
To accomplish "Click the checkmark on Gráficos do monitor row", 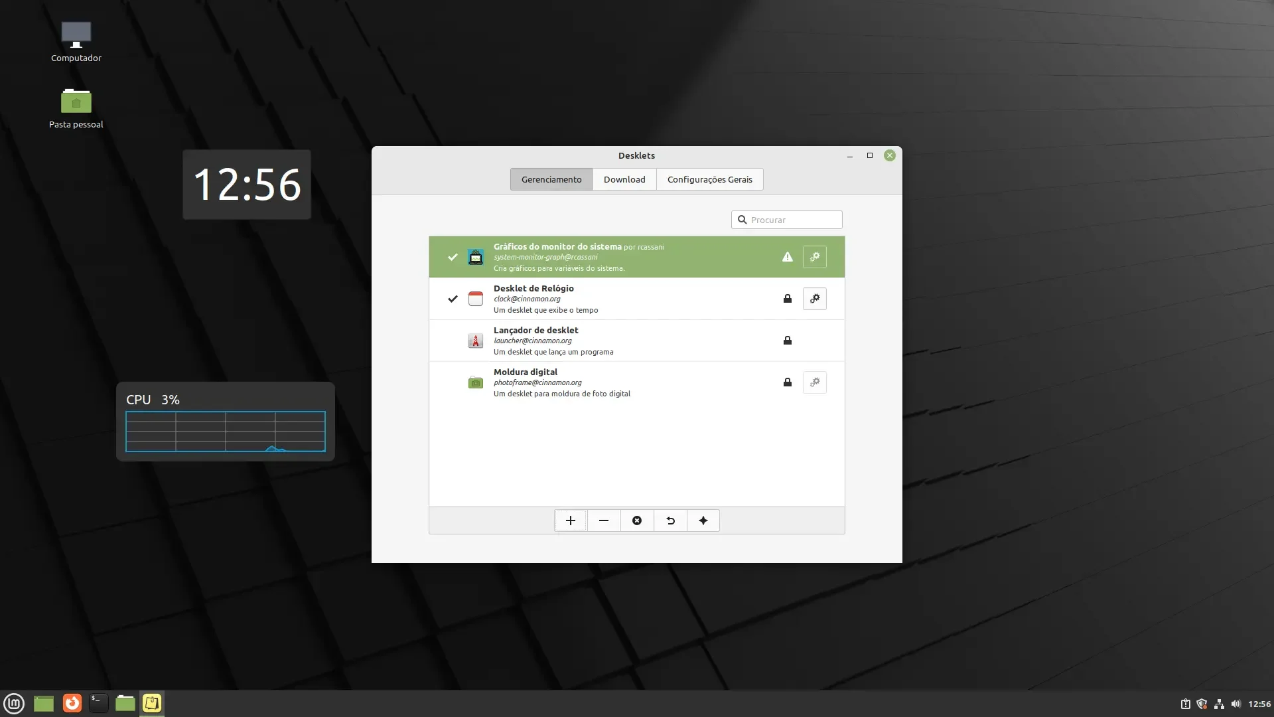I will click(453, 257).
